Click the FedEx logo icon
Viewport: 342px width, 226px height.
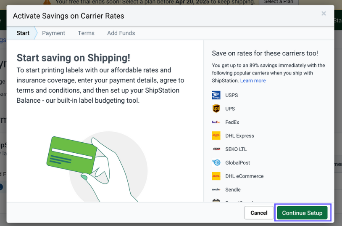(x=216, y=122)
